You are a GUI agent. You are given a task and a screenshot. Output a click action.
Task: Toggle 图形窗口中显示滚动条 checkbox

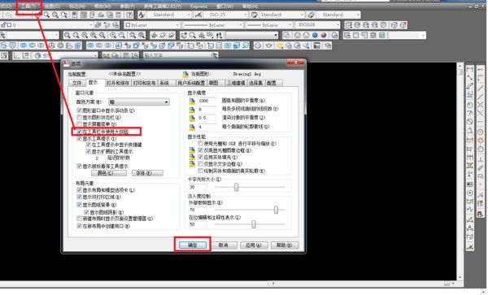79,111
